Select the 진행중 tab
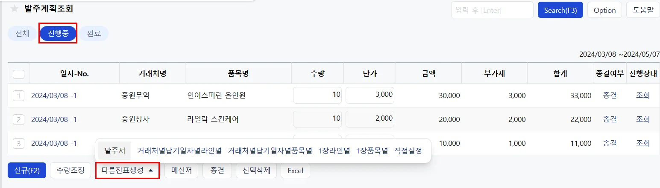 [58, 34]
